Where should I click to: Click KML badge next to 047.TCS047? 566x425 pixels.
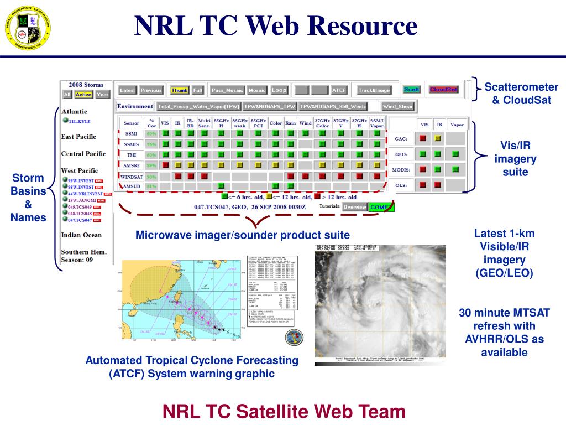(97, 220)
